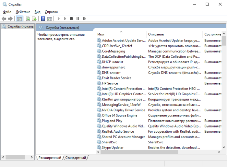Open the Действие menu
Viewport: 227px width, 167px height.
click(23, 12)
